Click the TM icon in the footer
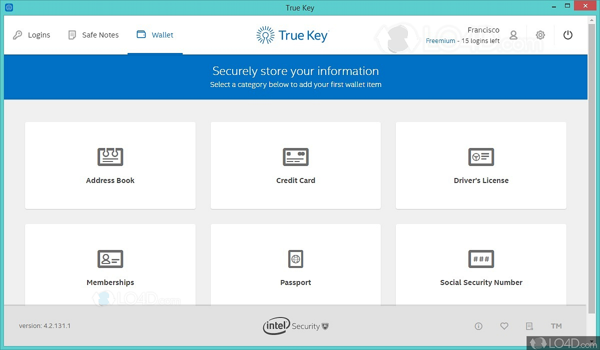This screenshot has height=350, width=600. click(556, 326)
